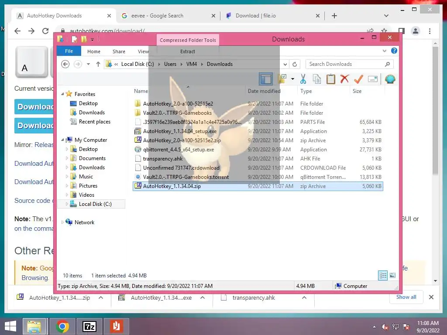Select the AutoHotkey_2.0-a100-52515e2 folder
Screen dimensions: 447x335
[x=258, y=104]
